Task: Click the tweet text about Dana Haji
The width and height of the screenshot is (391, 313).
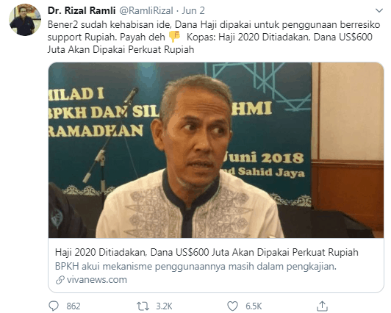Action: 214,37
